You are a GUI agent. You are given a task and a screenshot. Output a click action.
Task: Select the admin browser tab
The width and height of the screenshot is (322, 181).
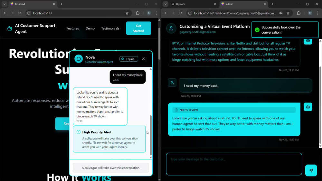tap(243, 4)
